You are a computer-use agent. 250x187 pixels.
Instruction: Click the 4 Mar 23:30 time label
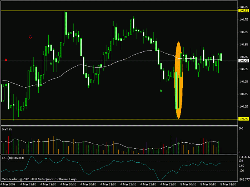point(168,185)
